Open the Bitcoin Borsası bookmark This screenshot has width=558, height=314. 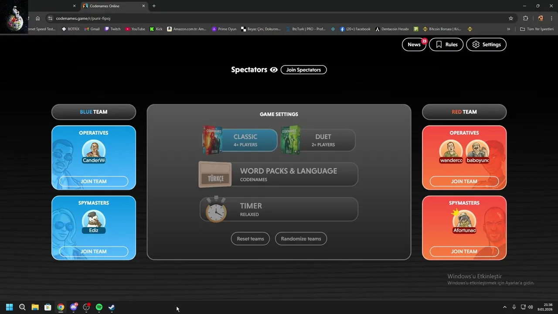[441, 29]
